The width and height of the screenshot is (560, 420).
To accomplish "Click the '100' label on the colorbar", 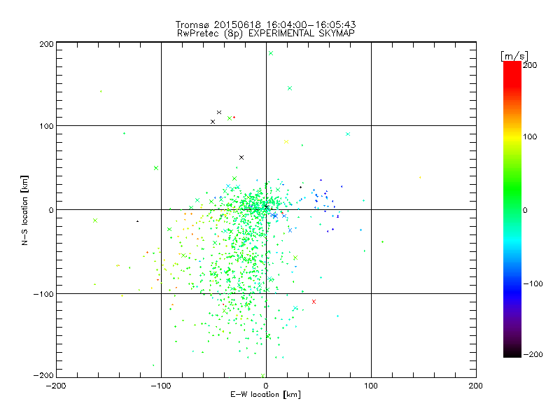I will 530,136.
